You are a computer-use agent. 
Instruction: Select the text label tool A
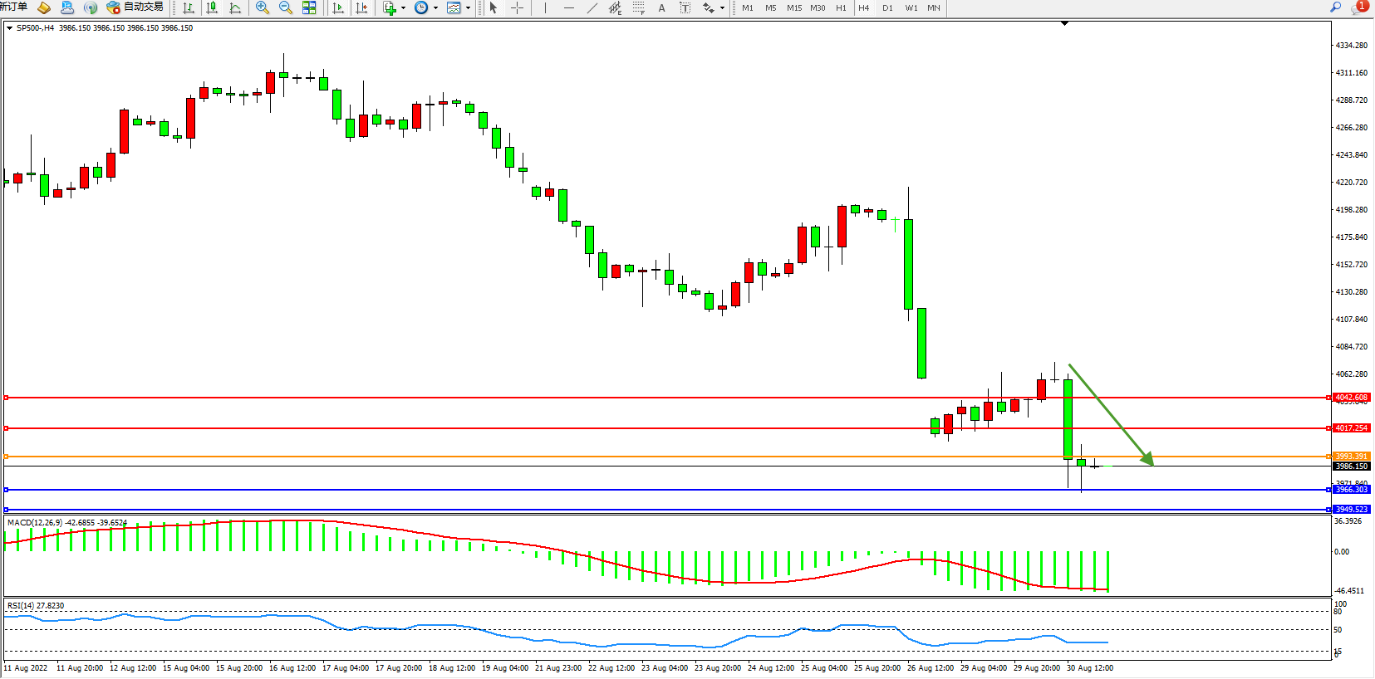pos(661,7)
